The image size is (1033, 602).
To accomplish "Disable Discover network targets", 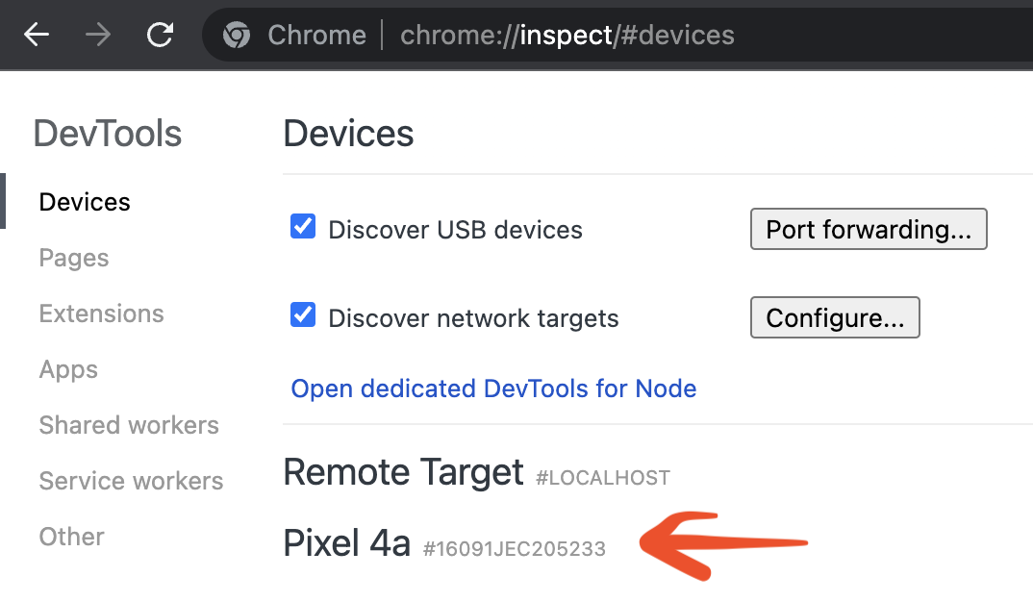I will [302, 316].
